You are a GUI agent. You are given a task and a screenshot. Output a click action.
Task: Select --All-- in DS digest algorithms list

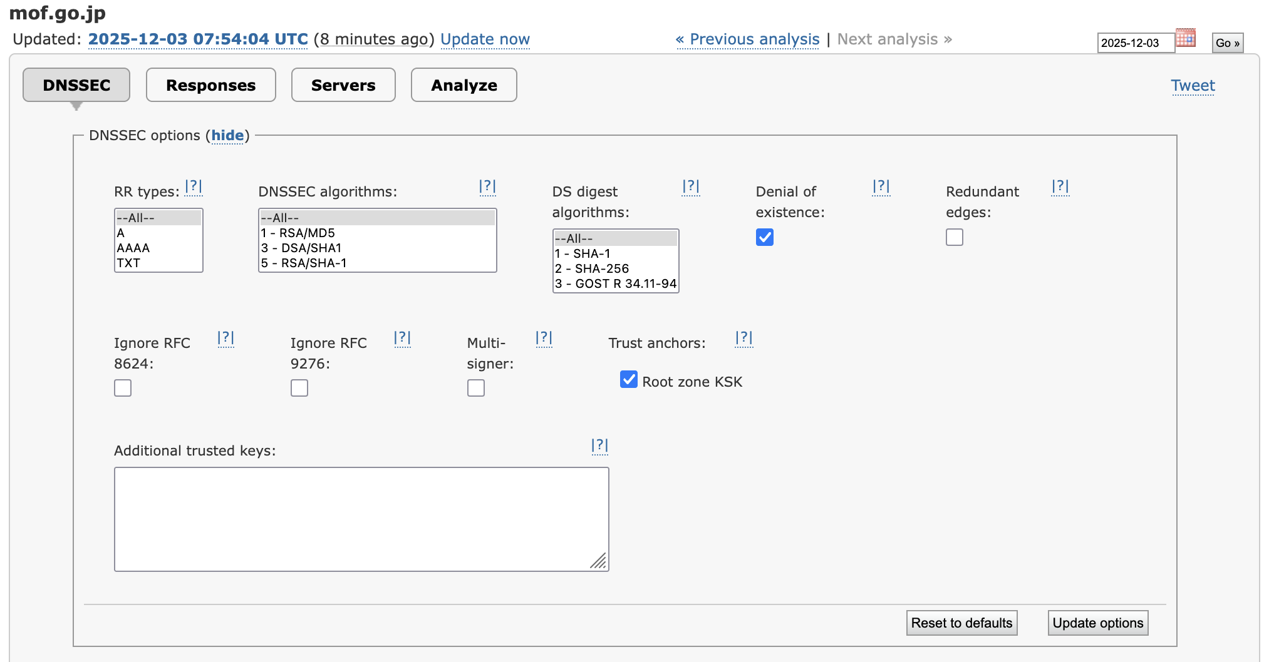tap(616, 238)
